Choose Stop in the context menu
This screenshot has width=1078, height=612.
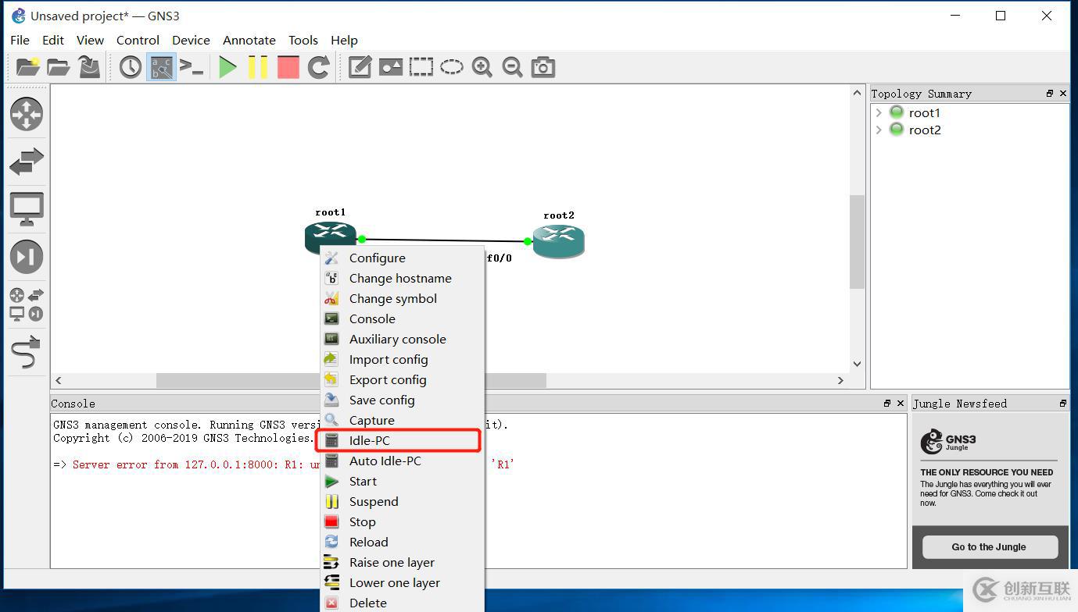coord(403,521)
